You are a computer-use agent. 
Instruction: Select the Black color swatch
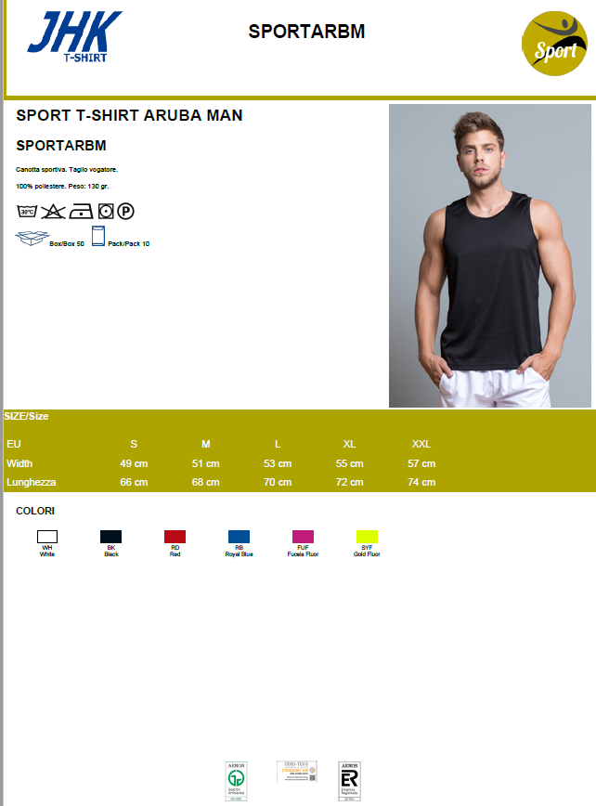[x=111, y=537]
